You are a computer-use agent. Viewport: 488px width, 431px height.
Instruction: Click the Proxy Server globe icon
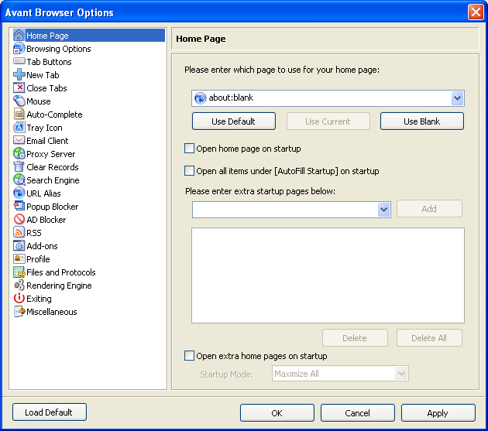click(19, 154)
